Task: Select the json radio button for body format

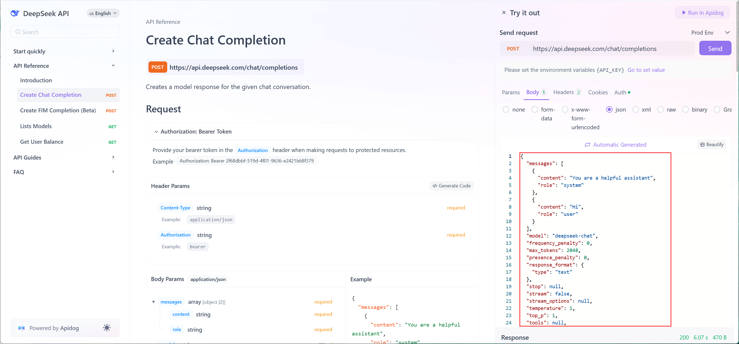Action: pos(609,109)
